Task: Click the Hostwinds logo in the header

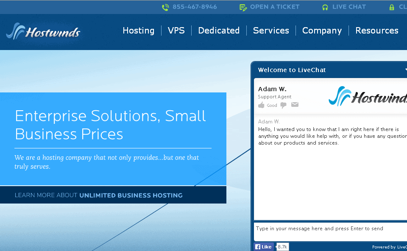Action: click(43, 31)
